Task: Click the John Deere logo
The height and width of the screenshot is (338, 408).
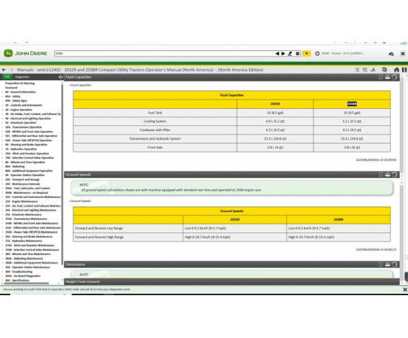Action: coord(24,53)
